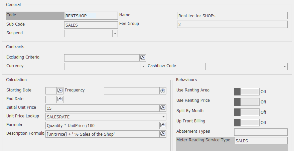Click the Starting Date formula icon

coord(60,90)
